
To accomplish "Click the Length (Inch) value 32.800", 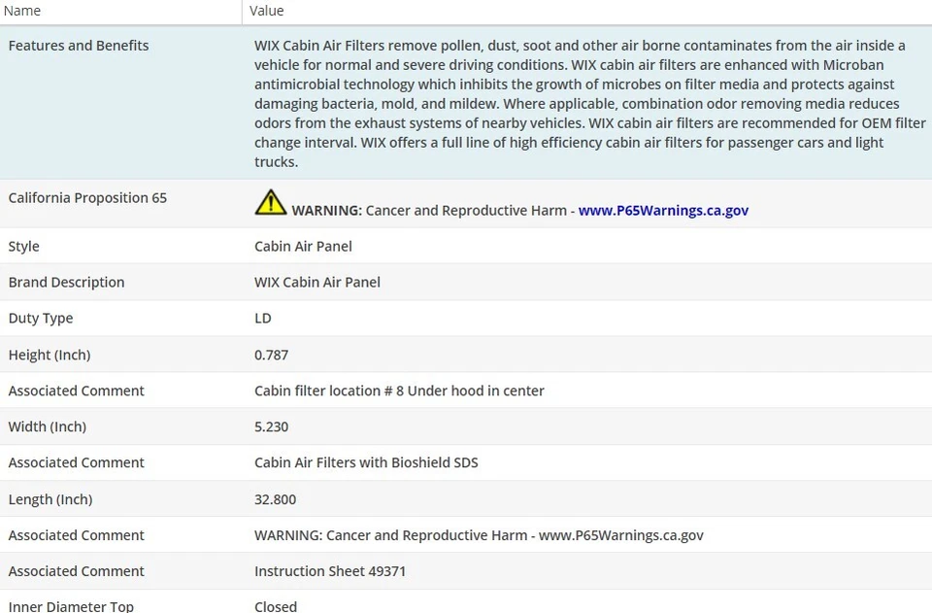I will point(276,500).
